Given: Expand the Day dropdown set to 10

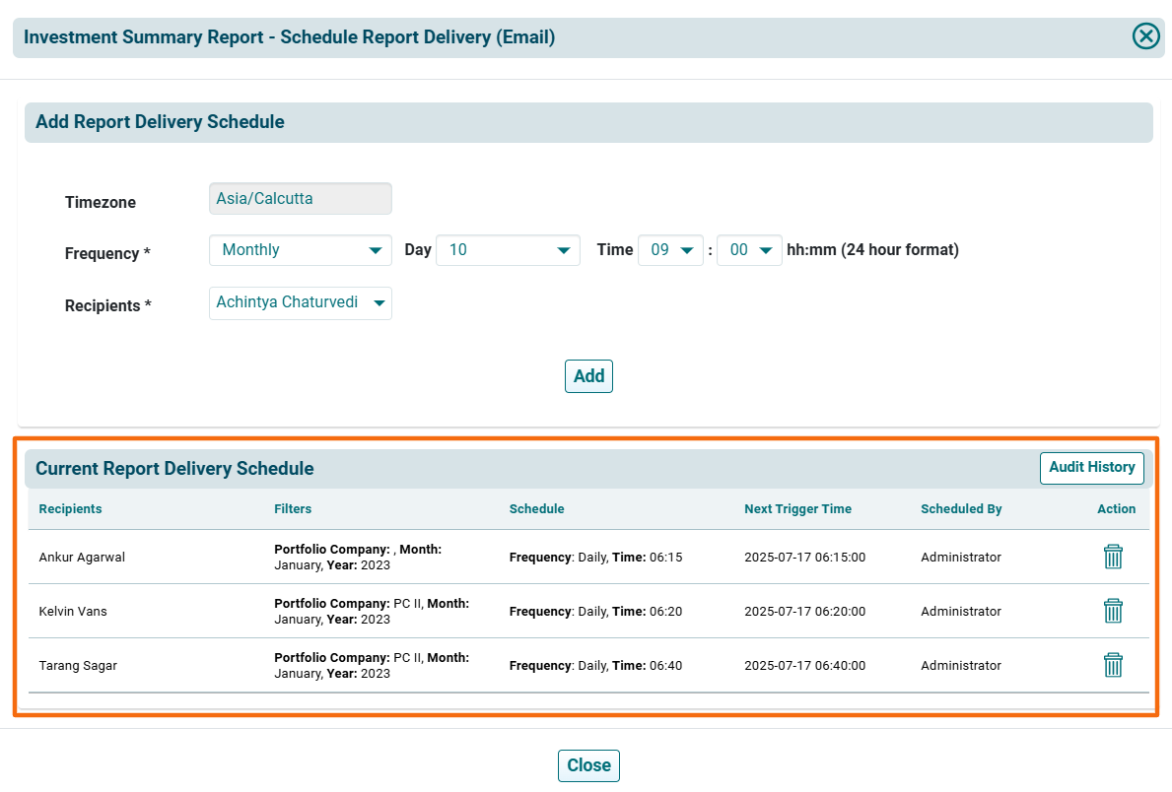Looking at the screenshot, I should pos(508,250).
